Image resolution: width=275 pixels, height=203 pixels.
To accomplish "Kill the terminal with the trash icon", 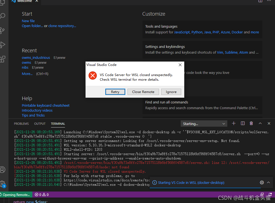I will point(251,123).
